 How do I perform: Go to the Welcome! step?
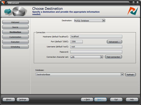tap(15, 22)
